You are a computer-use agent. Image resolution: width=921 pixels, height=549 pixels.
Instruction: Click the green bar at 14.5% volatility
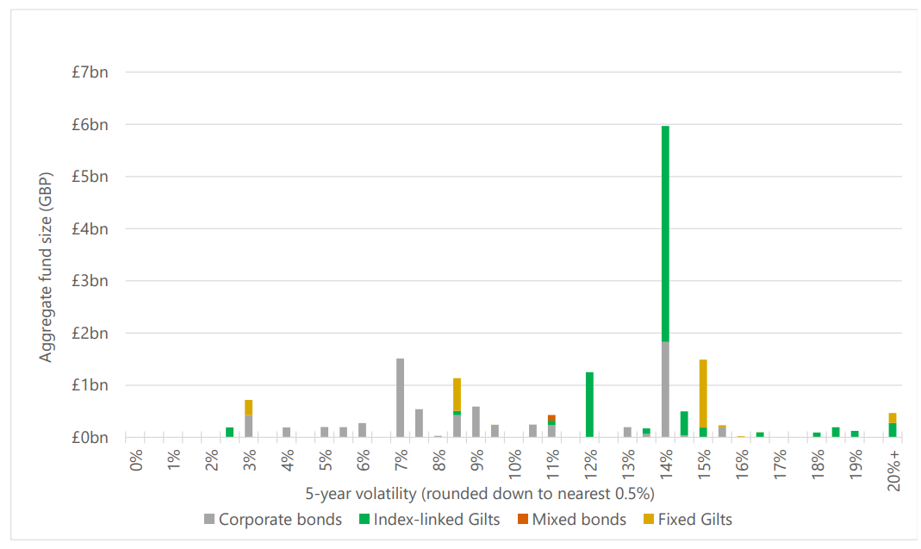click(684, 424)
